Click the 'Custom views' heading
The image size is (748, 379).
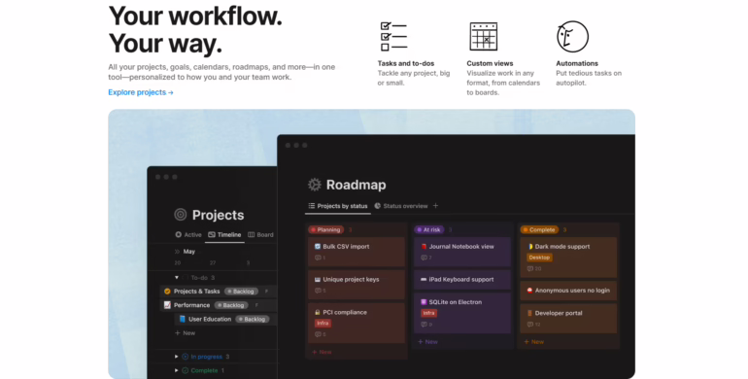(490, 63)
